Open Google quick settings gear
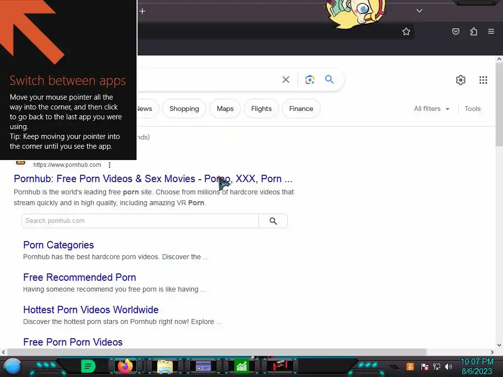Viewport: 503px width, 377px height. tap(461, 80)
